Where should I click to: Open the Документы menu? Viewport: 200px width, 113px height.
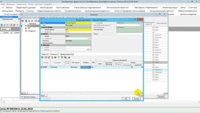point(11,4)
